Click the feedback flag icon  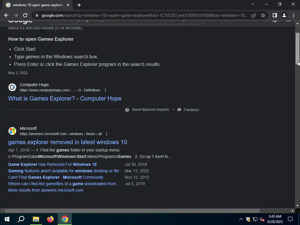pos(179,110)
